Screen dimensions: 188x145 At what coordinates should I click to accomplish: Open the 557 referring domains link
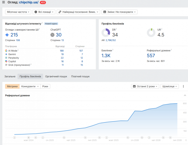[151, 56]
